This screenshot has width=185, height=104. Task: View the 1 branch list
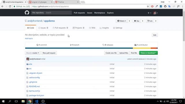[75, 45]
